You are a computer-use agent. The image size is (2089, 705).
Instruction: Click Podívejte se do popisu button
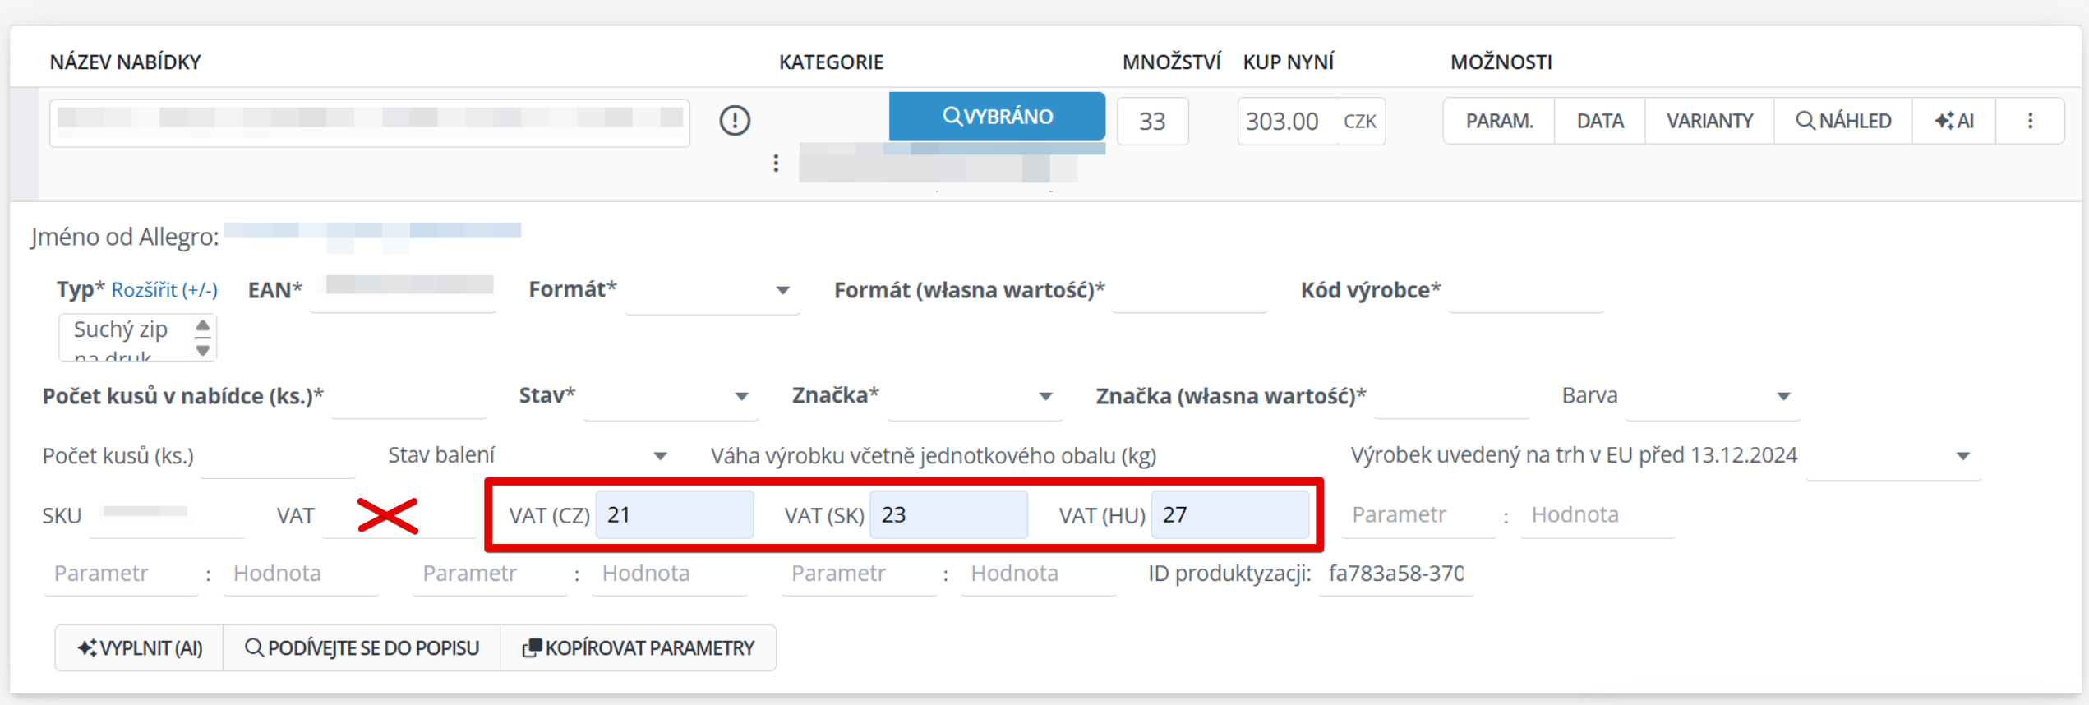pyautogui.click(x=362, y=647)
